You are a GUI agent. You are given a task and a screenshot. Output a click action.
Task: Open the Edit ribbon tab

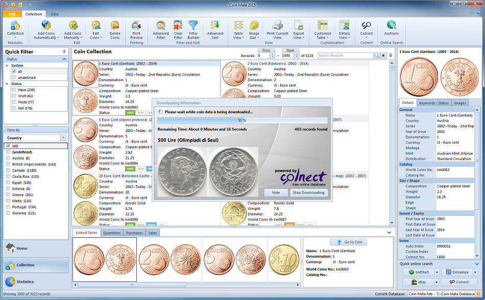pyautogui.click(x=12, y=14)
